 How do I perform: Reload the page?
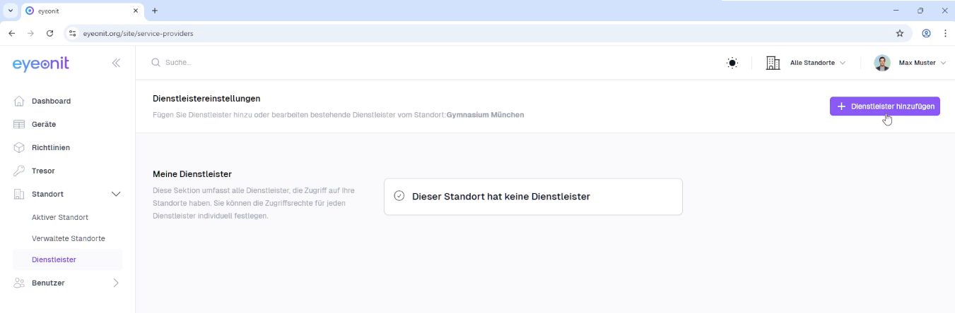point(49,33)
